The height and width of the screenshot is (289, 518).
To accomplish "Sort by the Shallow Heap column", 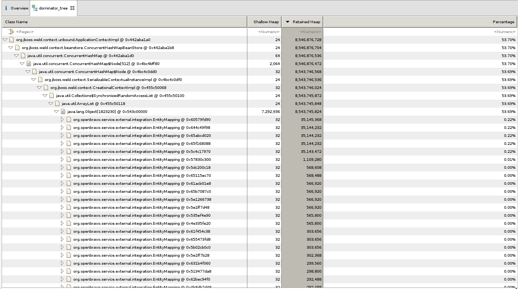I will click(x=266, y=22).
